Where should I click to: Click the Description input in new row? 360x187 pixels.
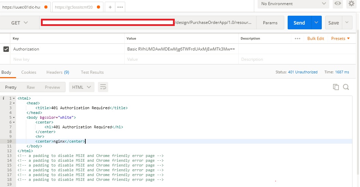click(297, 59)
